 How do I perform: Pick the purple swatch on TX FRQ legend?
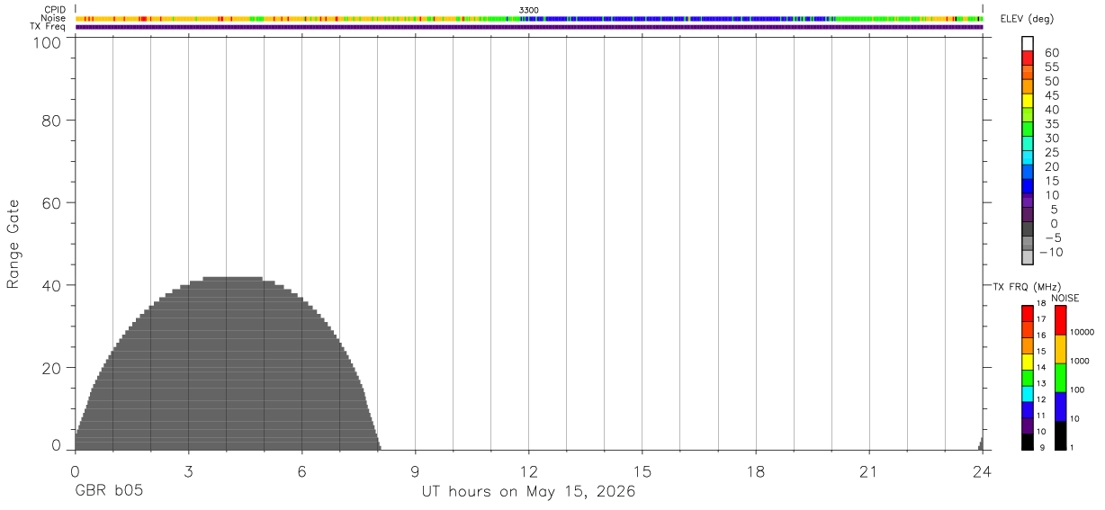click(x=1028, y=425)
